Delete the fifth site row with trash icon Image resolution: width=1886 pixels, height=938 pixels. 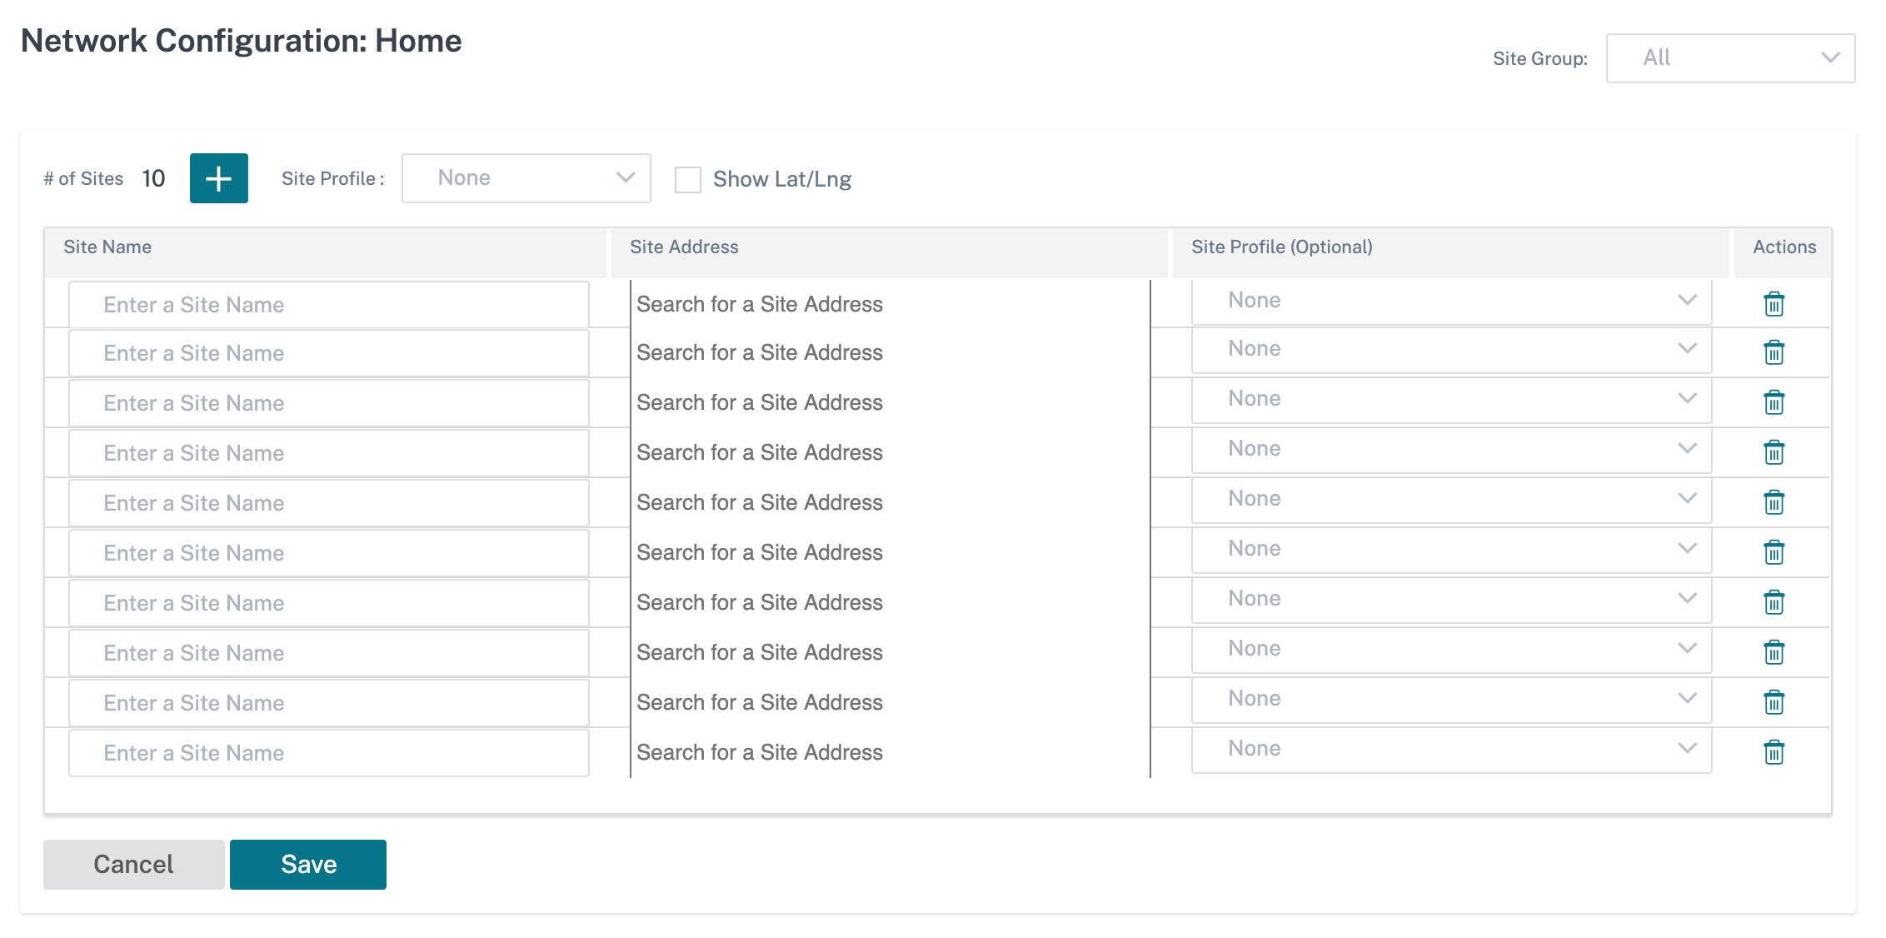(1774, 502)
